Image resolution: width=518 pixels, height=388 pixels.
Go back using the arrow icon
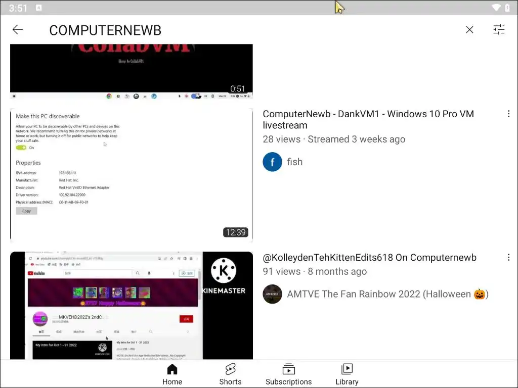pos(18,30)
